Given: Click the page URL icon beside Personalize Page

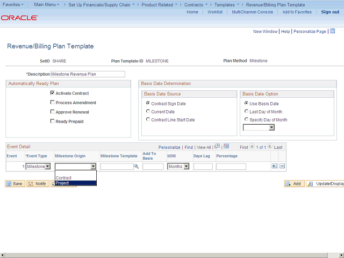Looking at the screenshot, I should tap(333, 31).
